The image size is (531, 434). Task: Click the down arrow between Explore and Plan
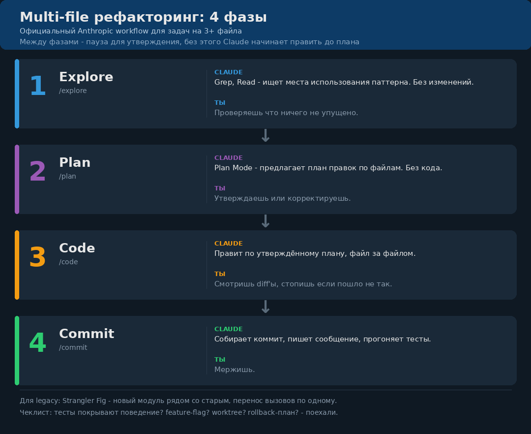(x=265, y=135)
